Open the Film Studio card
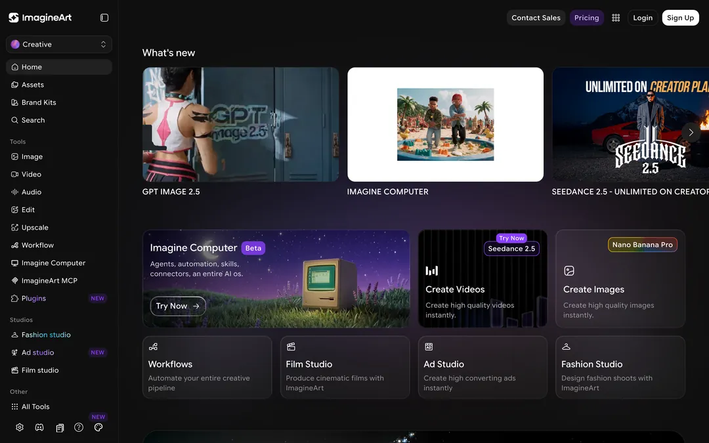 tap(345, 367)
